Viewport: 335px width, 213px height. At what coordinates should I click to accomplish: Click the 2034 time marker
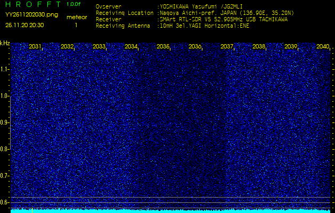pos(131,46)
